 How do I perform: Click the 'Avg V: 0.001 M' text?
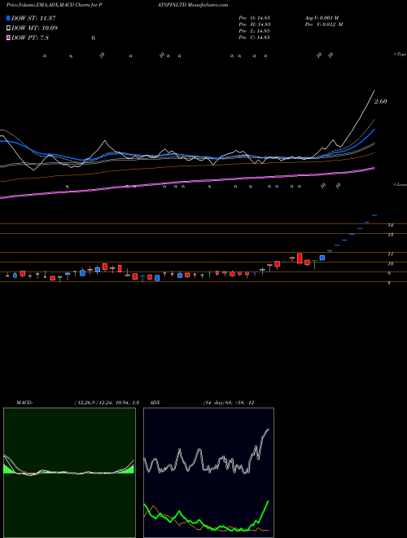[322, 18]
